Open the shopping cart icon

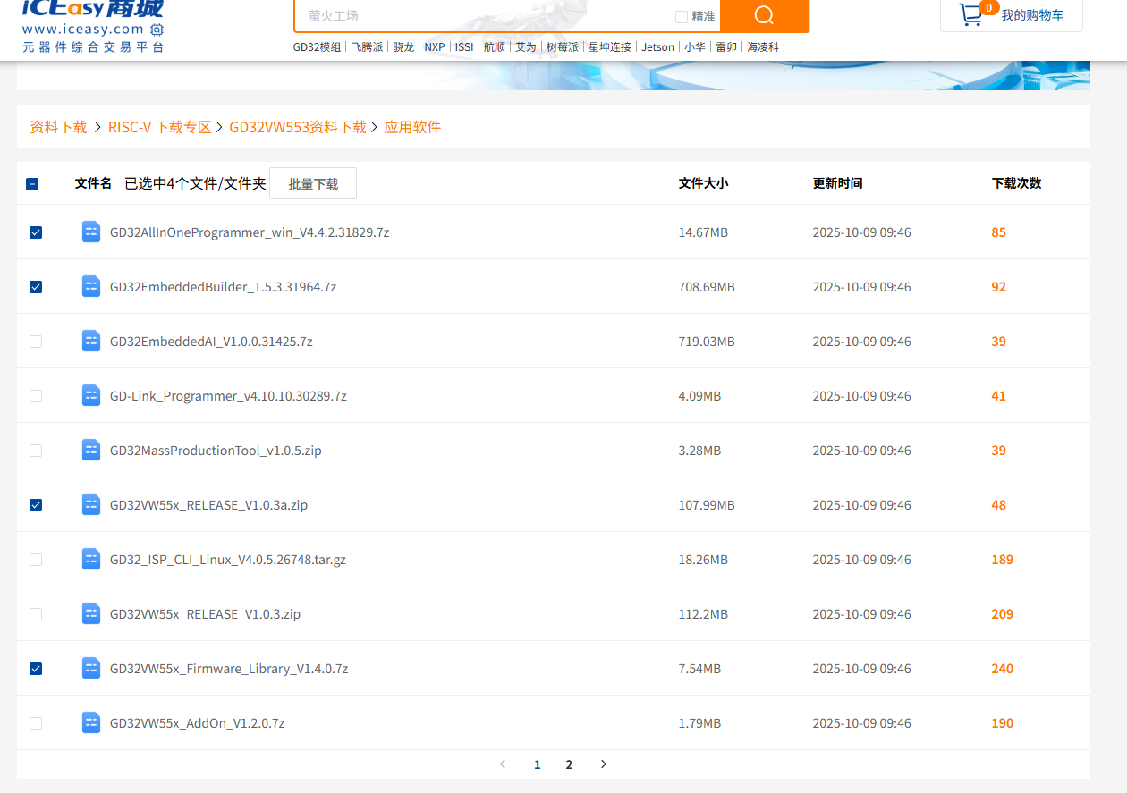(970, 14)
